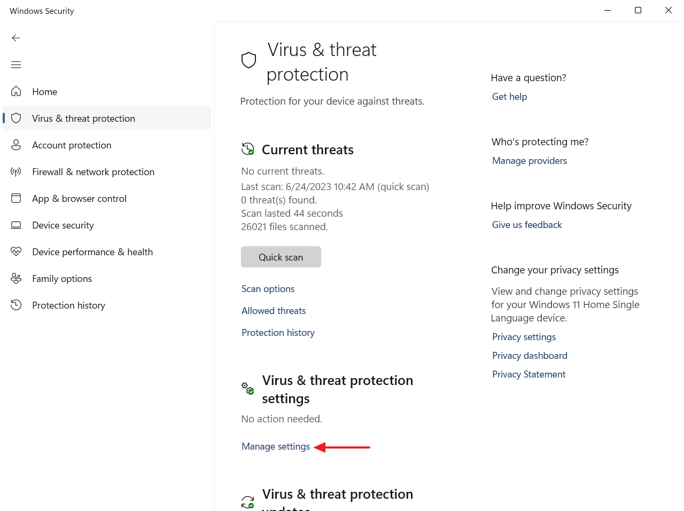Click the Account protection person icon
Screen dimensions: 684x511
(16, 145)
